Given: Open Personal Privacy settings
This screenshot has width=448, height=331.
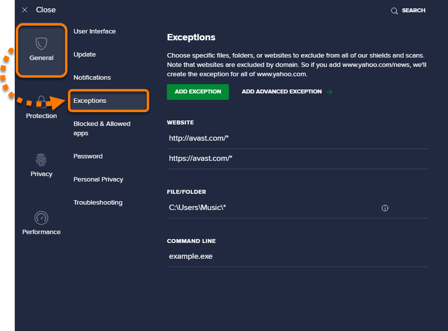Looking at the screenshot, I should [x=98, y=180].
